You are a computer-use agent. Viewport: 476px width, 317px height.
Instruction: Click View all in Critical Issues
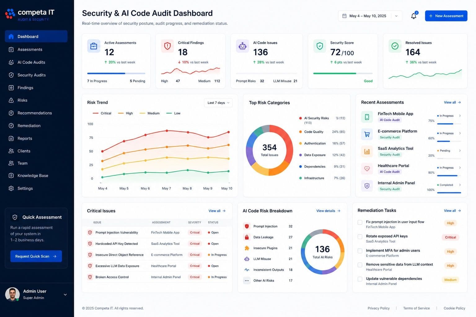(x=217, y=211)
